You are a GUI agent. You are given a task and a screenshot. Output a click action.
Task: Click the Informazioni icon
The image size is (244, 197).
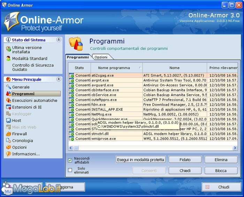(x=9, y=154)
